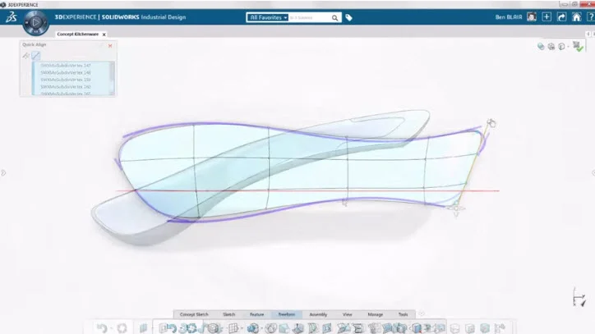Image resolution: width=595 pixels, height=334 pixels.
Task: Open the Freeform tab
Action: click(287, 314)
